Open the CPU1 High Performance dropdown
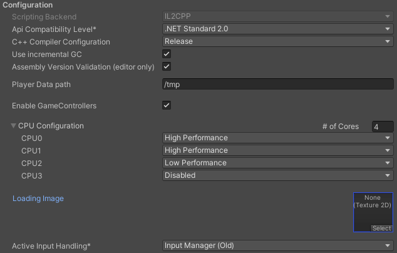Image resolution: width=397 pixels, height=253 pixels. point(277,150)
